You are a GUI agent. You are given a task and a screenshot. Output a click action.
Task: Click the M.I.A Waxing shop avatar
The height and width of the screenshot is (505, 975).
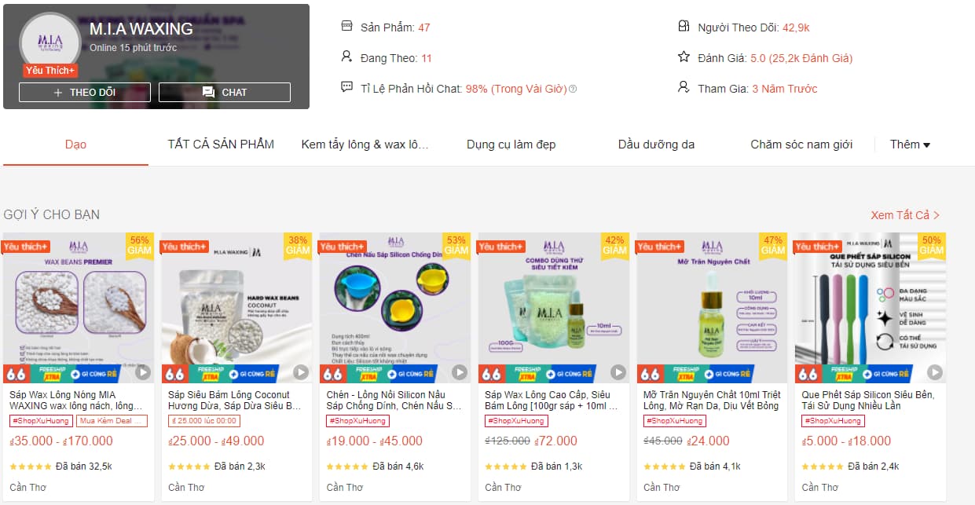[49, 43]
